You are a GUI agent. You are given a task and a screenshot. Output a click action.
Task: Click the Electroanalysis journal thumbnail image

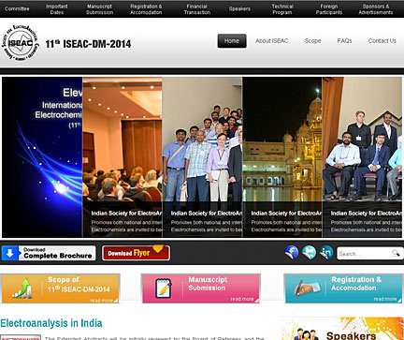tap(21, 338)
